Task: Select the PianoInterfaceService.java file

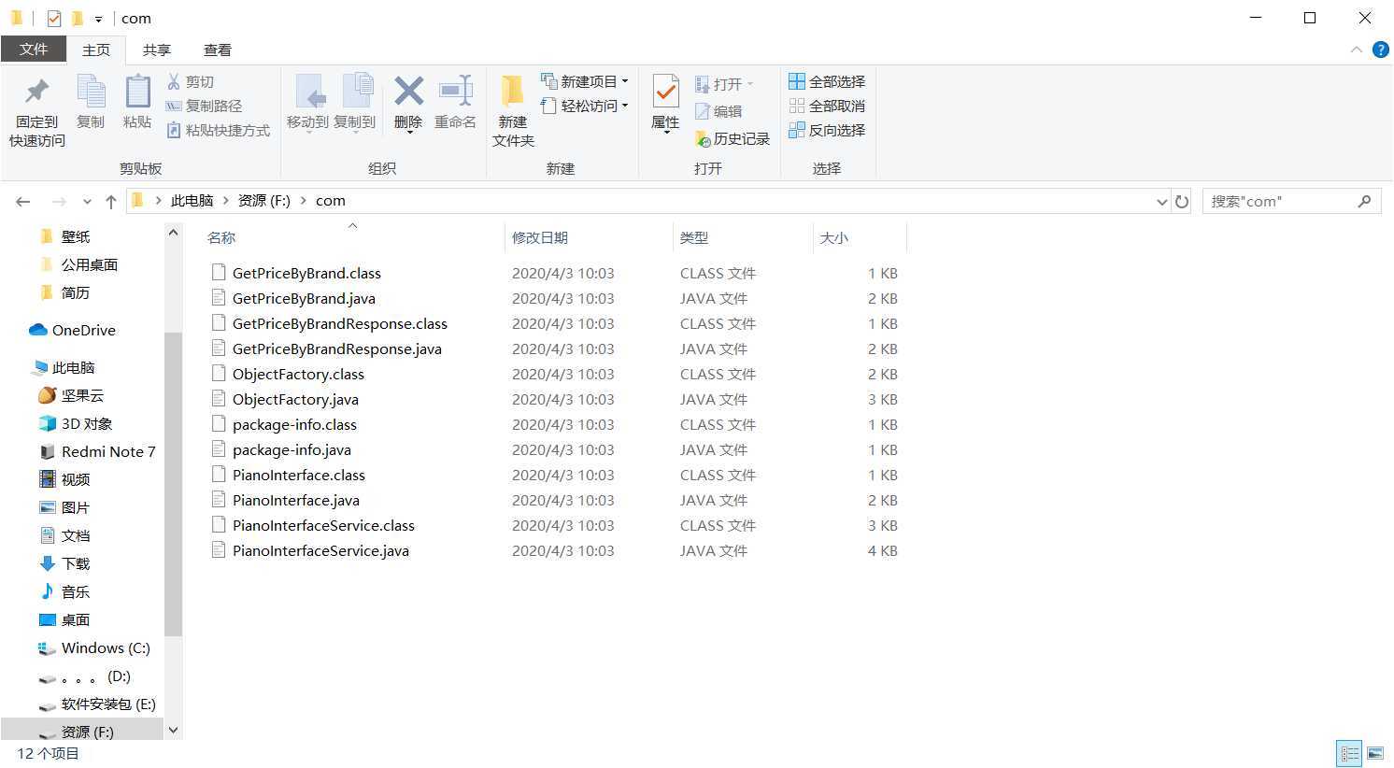Action: 320,551
